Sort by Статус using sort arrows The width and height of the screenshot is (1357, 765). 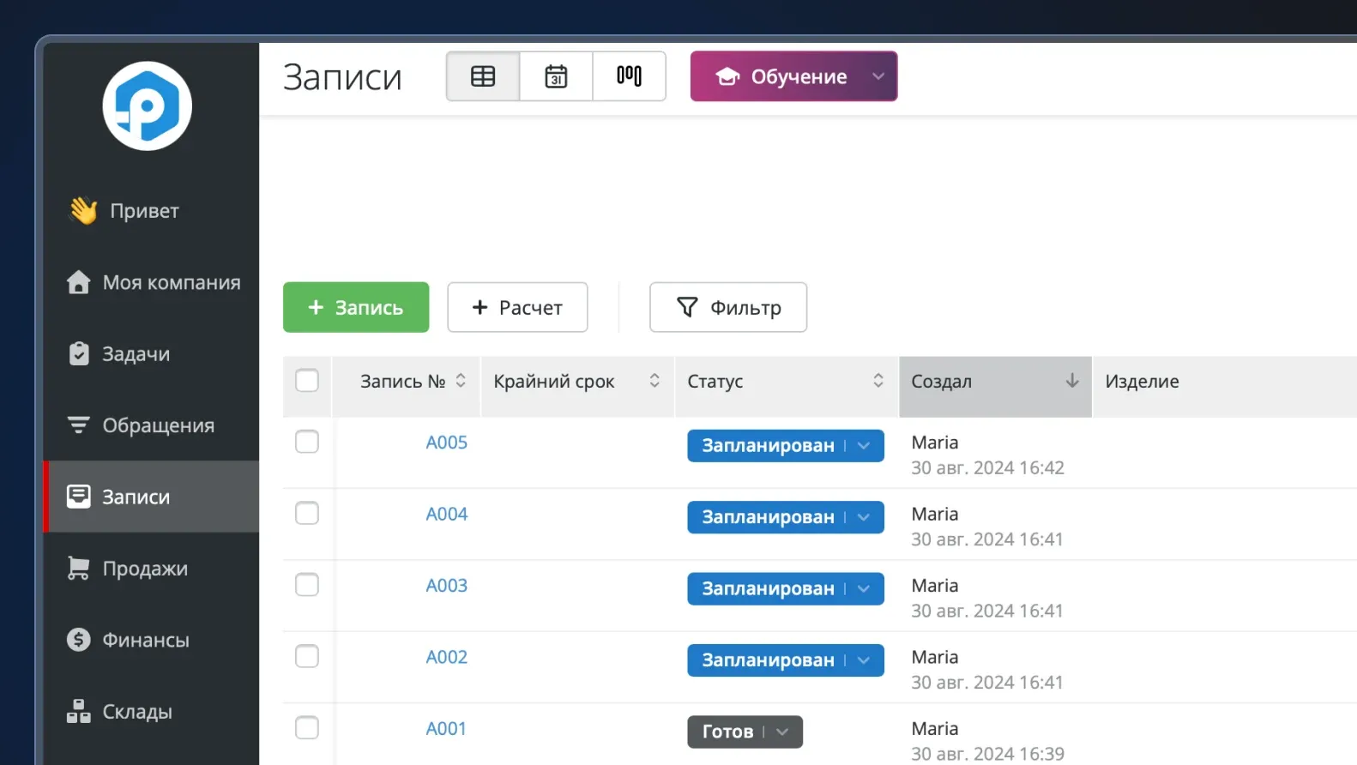pos(878,380)
